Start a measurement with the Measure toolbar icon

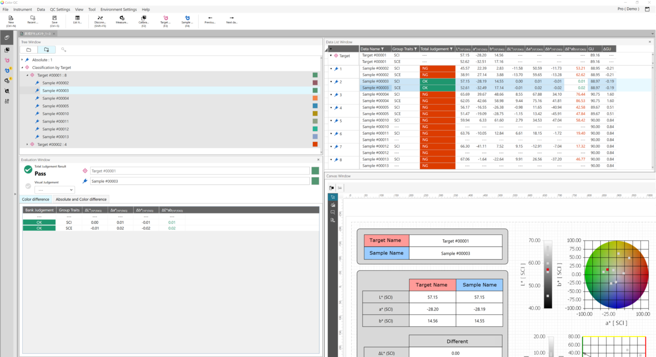coord(122,19)
